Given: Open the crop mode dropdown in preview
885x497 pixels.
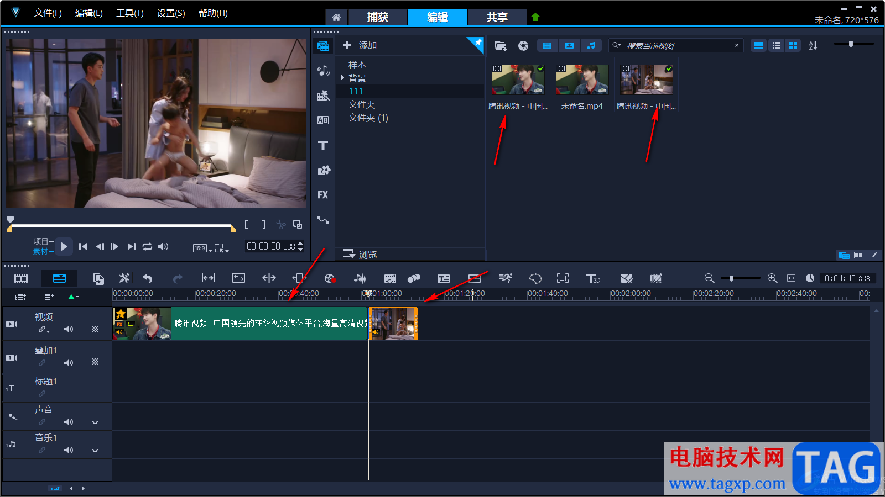Looking at the screenshot, I should pos(222,248).
